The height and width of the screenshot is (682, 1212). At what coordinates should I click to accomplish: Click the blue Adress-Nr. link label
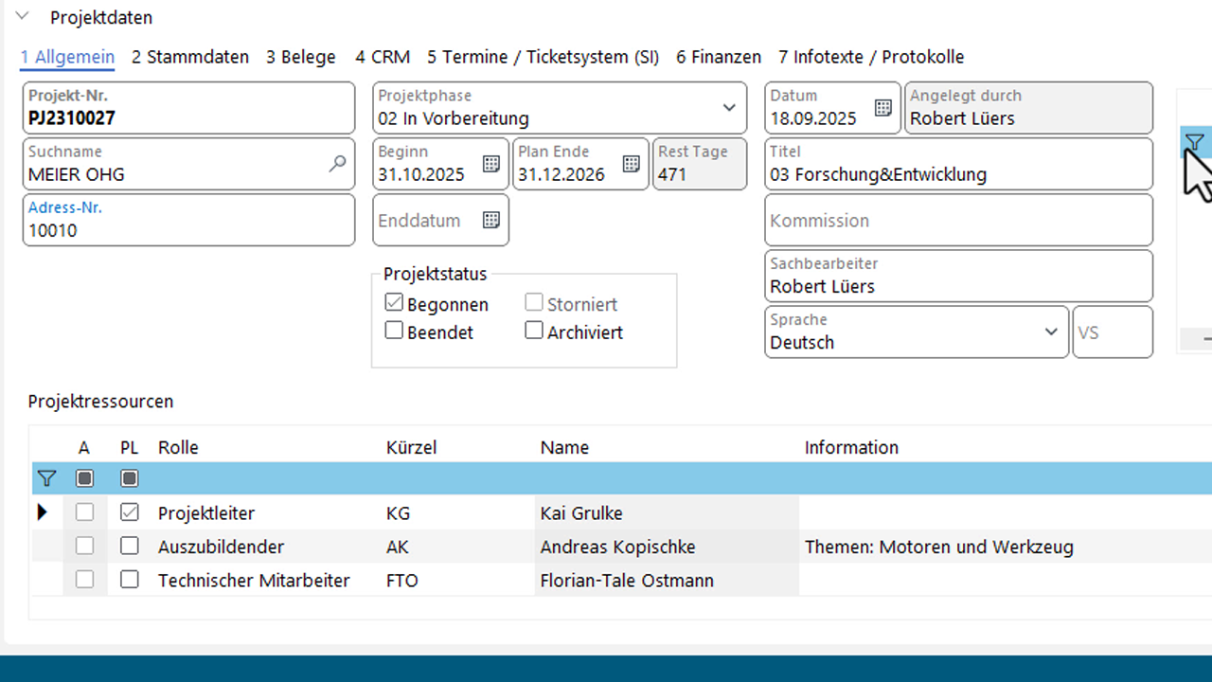[65, 207]
